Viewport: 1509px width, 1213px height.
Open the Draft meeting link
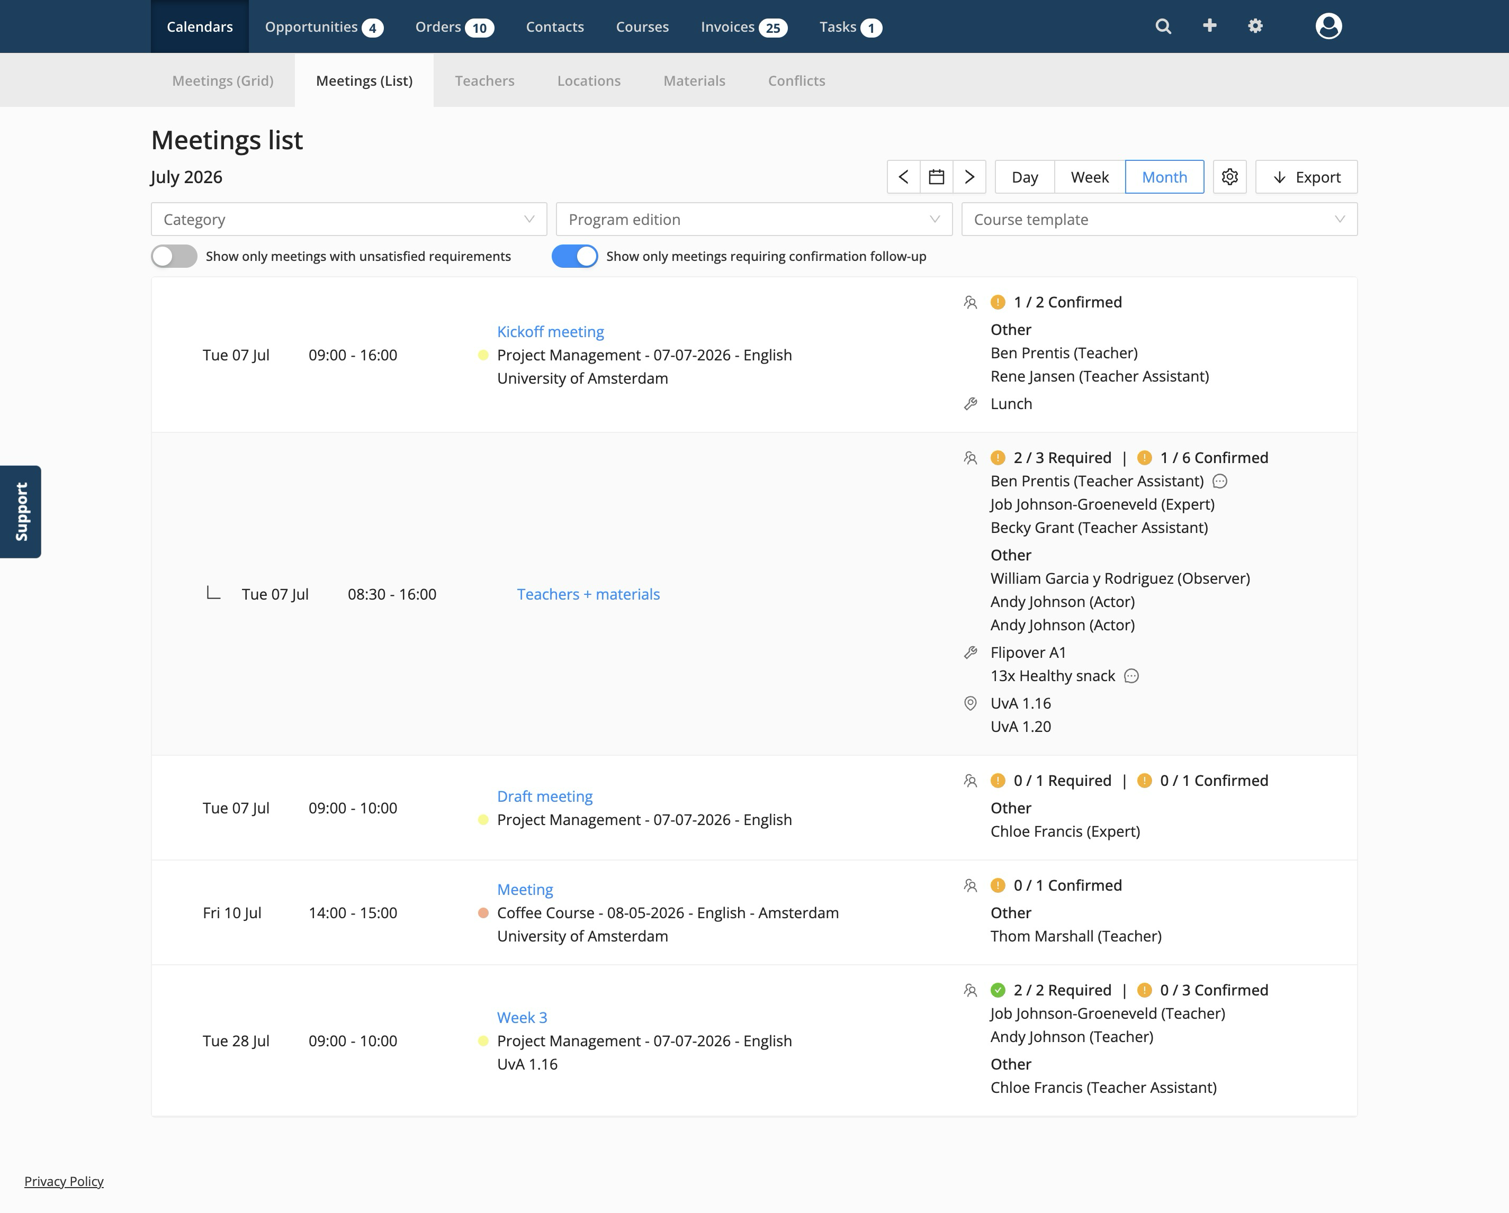pos(544,796)
